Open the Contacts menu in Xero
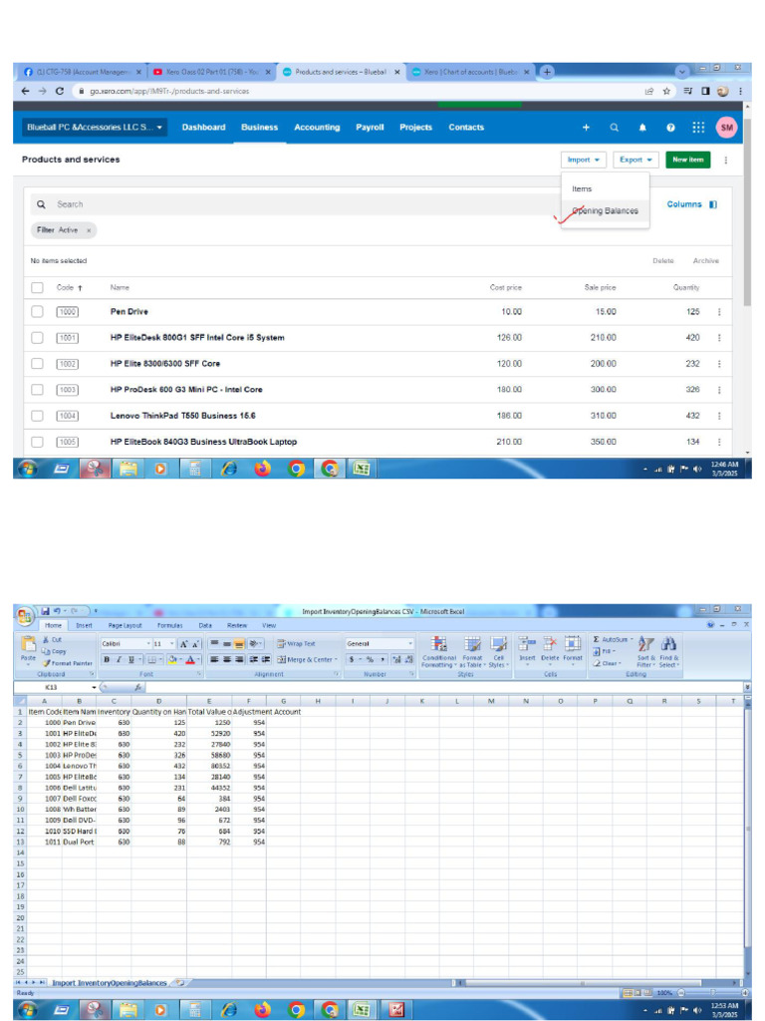 click(x=466, y=128)
